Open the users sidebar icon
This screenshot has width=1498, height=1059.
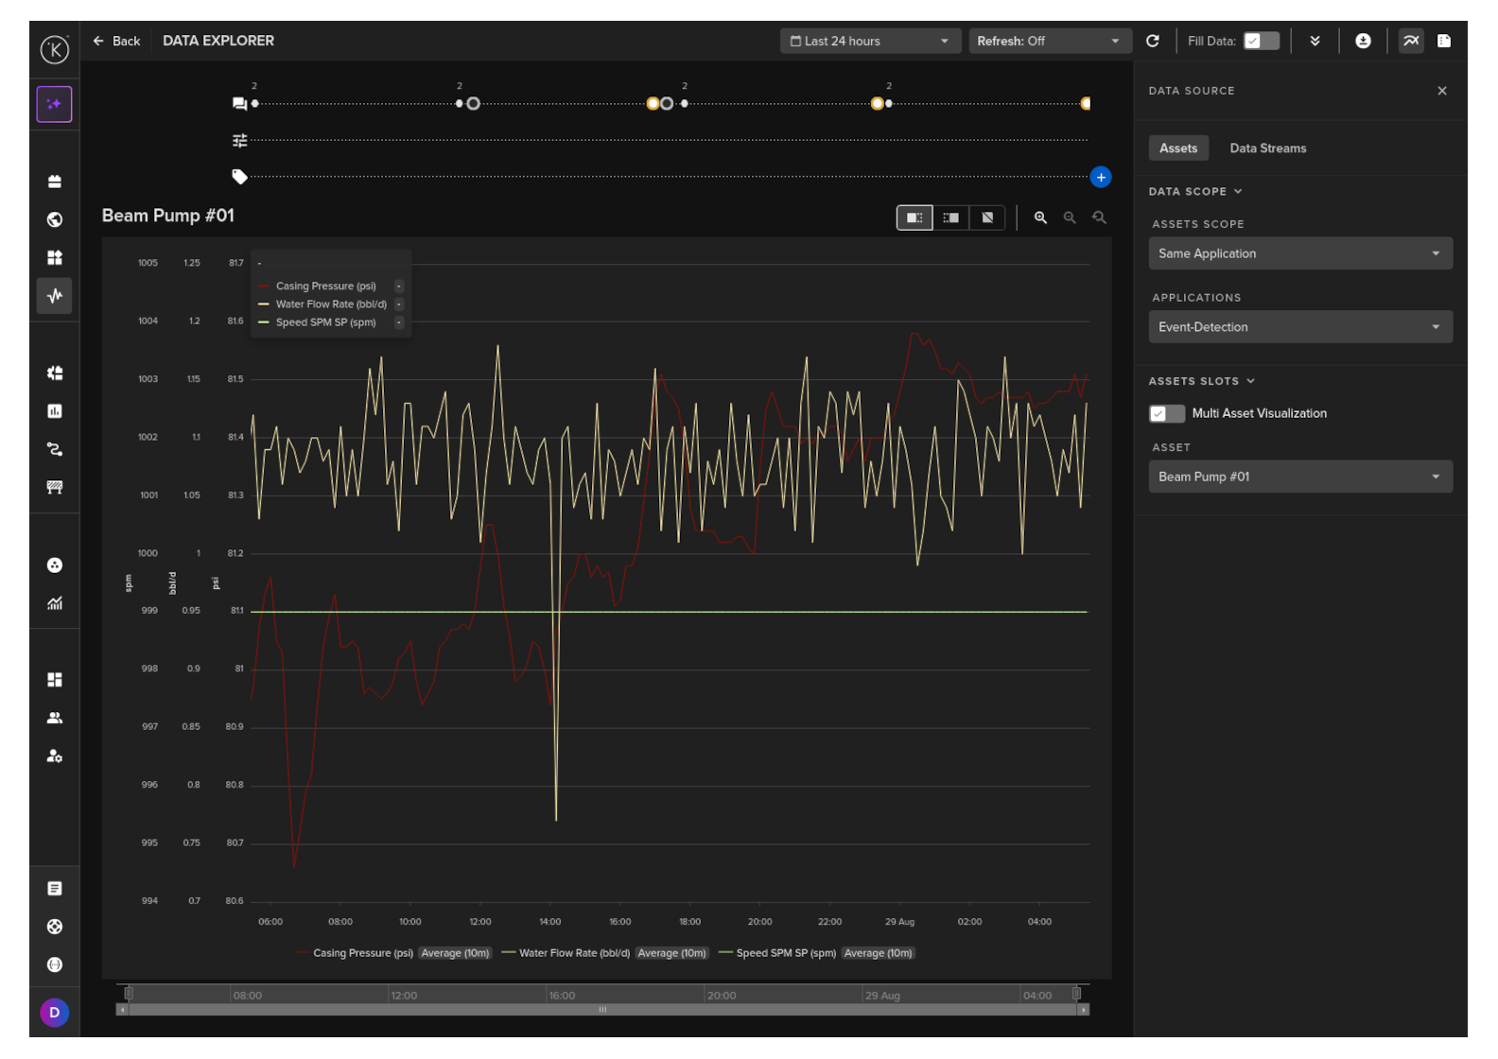coord(55,718)
